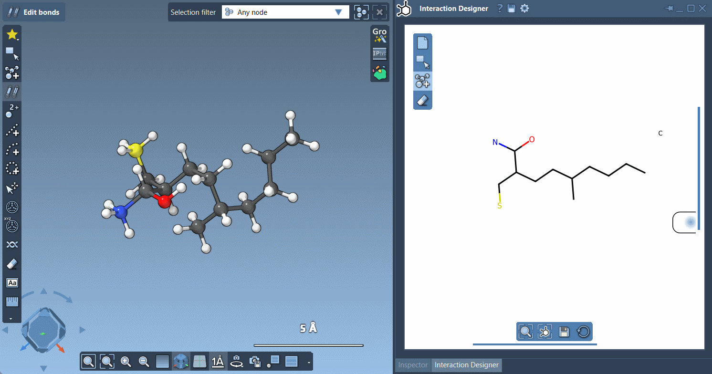The image size is (712, 374).
Task: Switch to the Interaction Designer tab
Action: 466,365
